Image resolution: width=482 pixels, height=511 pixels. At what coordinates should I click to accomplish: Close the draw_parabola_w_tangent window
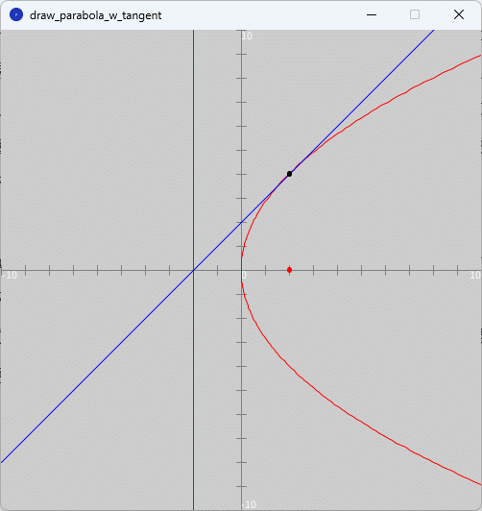[x=459, y=14]
